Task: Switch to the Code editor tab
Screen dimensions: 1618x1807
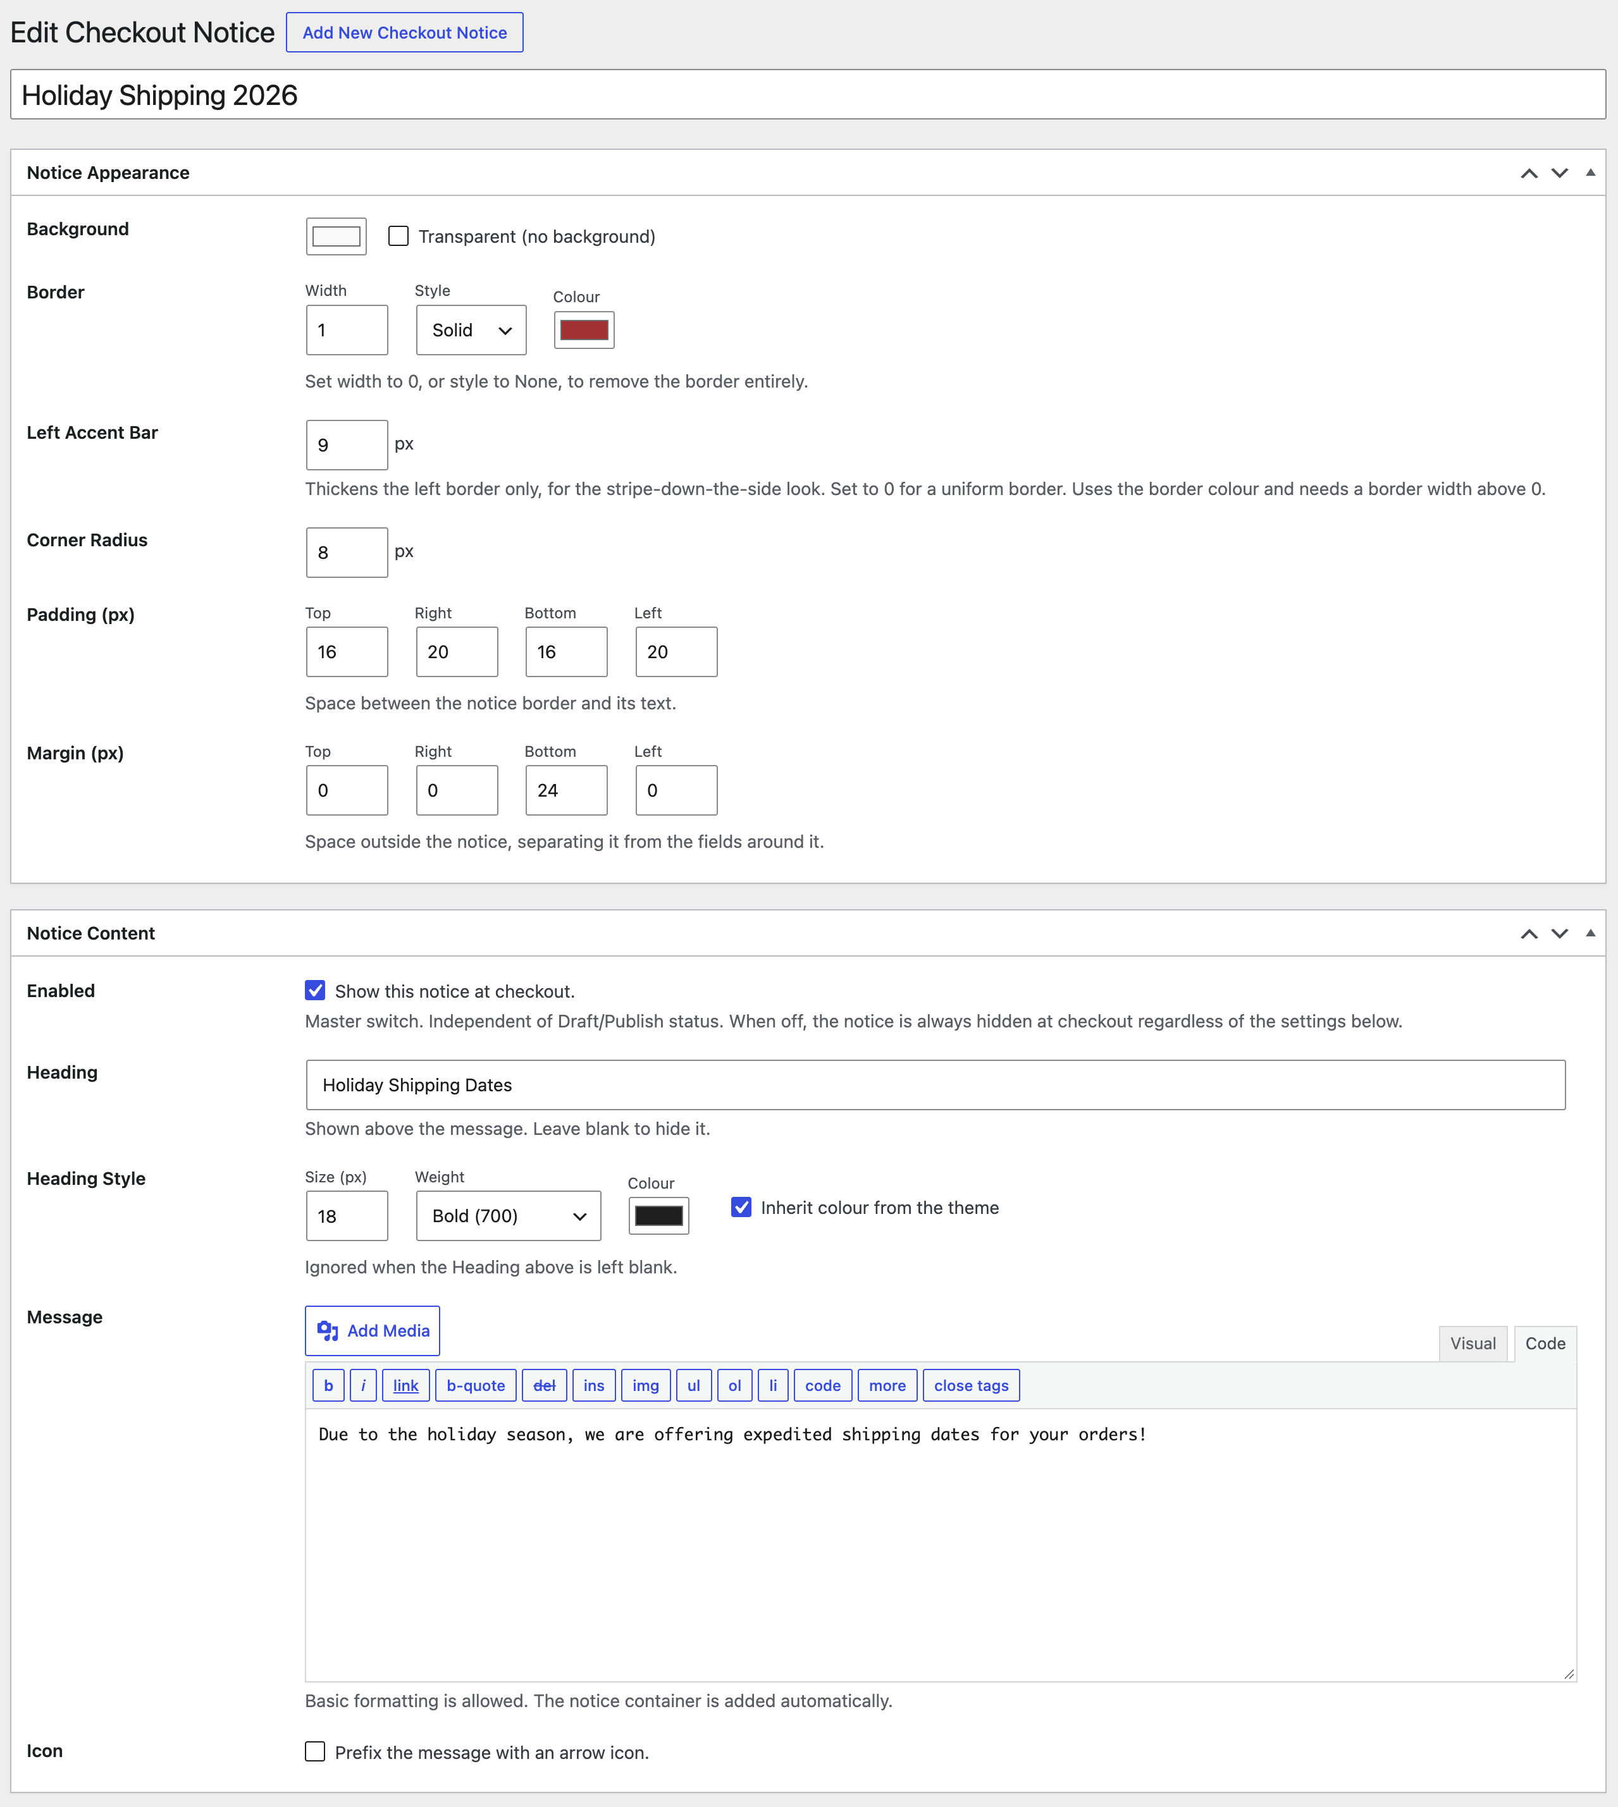Action: (1545, 1344)
